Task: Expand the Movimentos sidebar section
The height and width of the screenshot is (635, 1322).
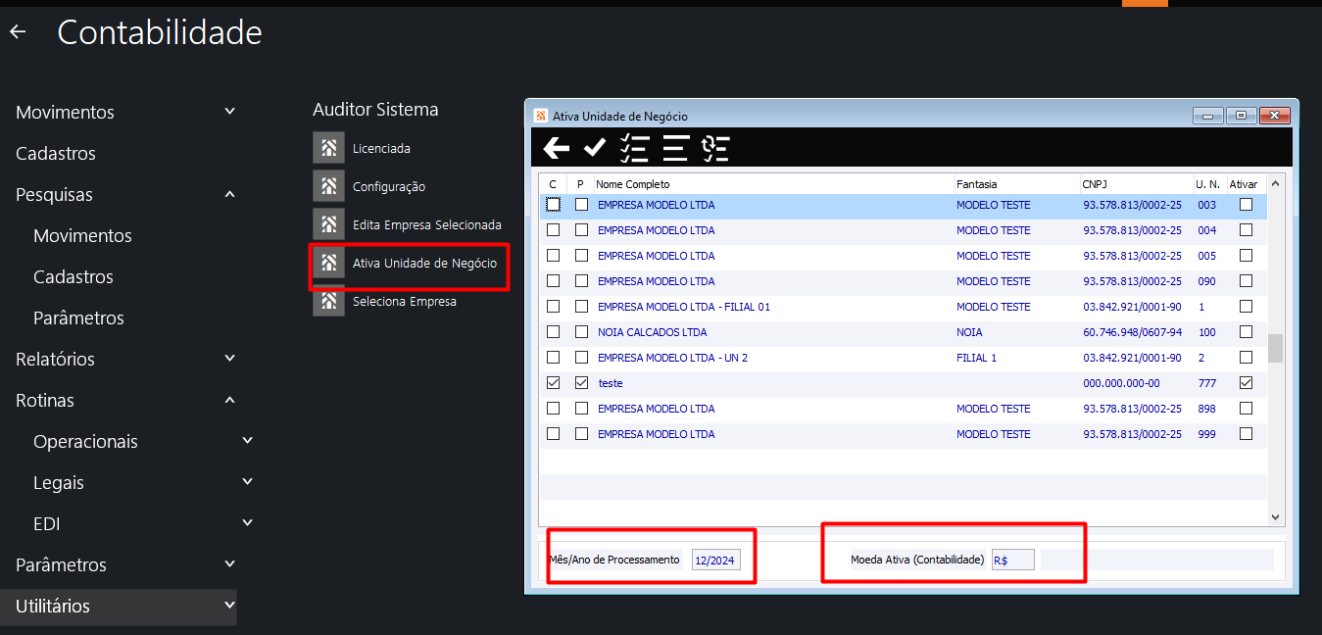Action: tap(229, 112)
